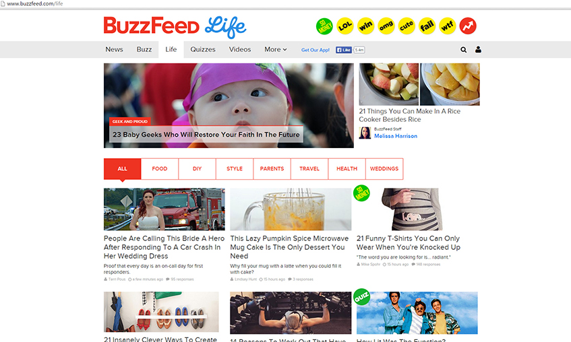
Task: Select the FOOD category tab
Action: point(160,169)
